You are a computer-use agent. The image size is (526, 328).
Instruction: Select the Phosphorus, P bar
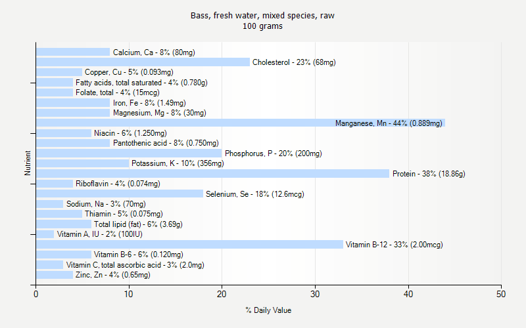pyautogui.click(x=129, y=154)
